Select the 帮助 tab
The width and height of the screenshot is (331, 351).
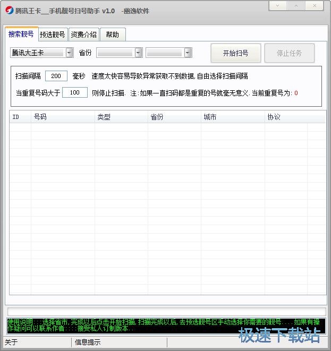tap(112, 35)
